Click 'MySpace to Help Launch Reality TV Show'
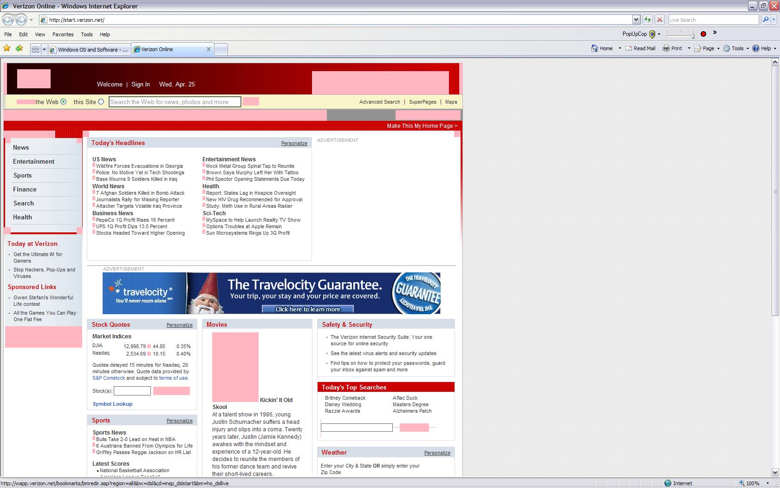This screenshot has height=488, width=780. pyautogui.click(x=253, y=220)
